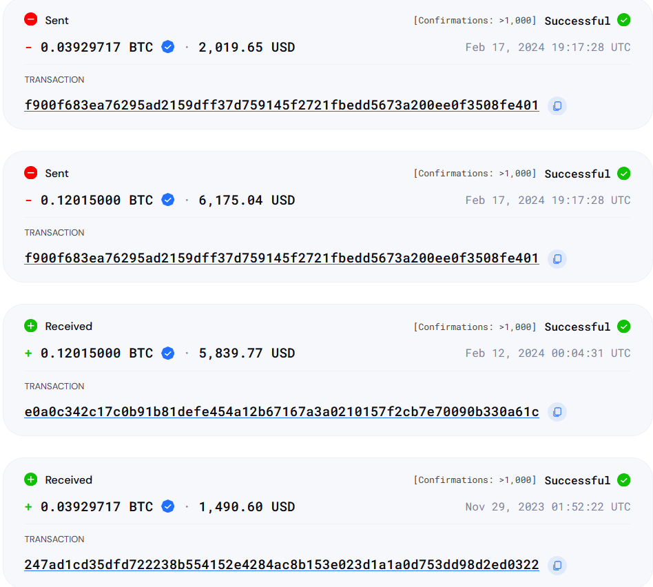653x587 pixels.
Task: Copy hash of the 2,019.65 USD sent transaction
Action: (x=557, y=106)
